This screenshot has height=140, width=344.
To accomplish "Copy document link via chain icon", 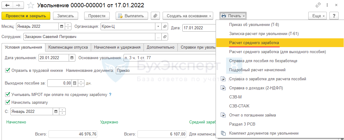I will (x=318, y=5).
